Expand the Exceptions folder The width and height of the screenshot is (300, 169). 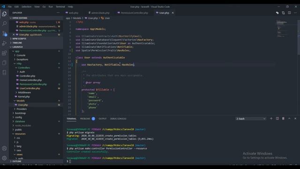(x=22, y=60)
